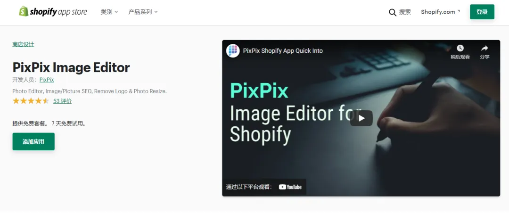
Task: Click the Shopify shopping bag logo icon
Action: [x=24, y=11]
